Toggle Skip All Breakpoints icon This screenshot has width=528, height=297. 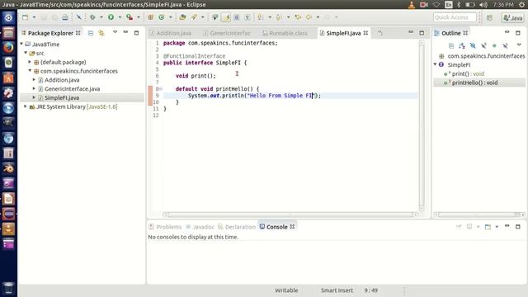(x=79, y=17)
